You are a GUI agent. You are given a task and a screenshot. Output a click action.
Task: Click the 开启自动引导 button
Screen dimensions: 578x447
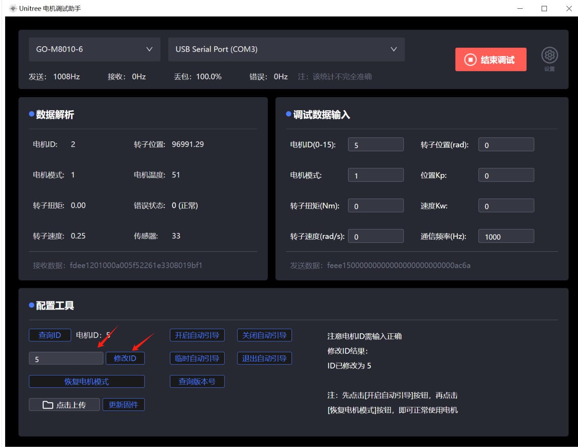point(197,335)
